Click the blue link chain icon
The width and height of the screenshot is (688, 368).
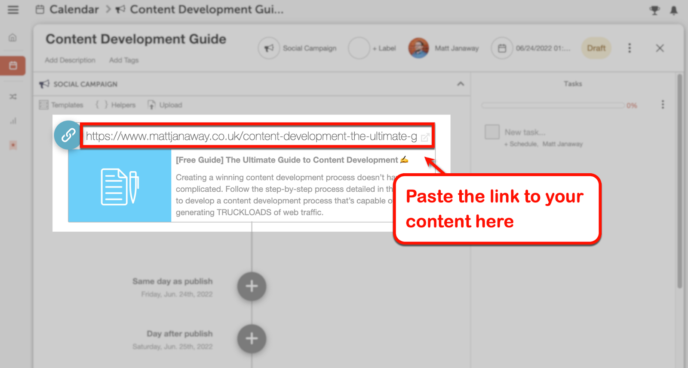click(68, 136)
